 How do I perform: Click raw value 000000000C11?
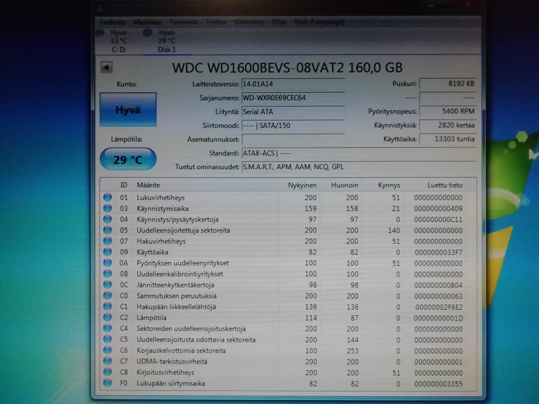[x=438, y=219]
